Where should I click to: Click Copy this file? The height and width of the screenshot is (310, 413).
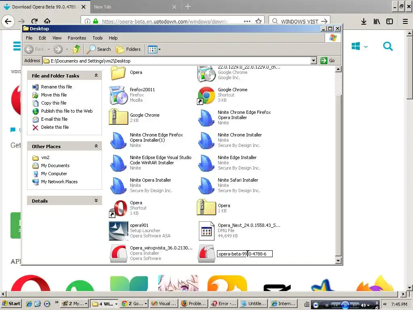(54, 103)
